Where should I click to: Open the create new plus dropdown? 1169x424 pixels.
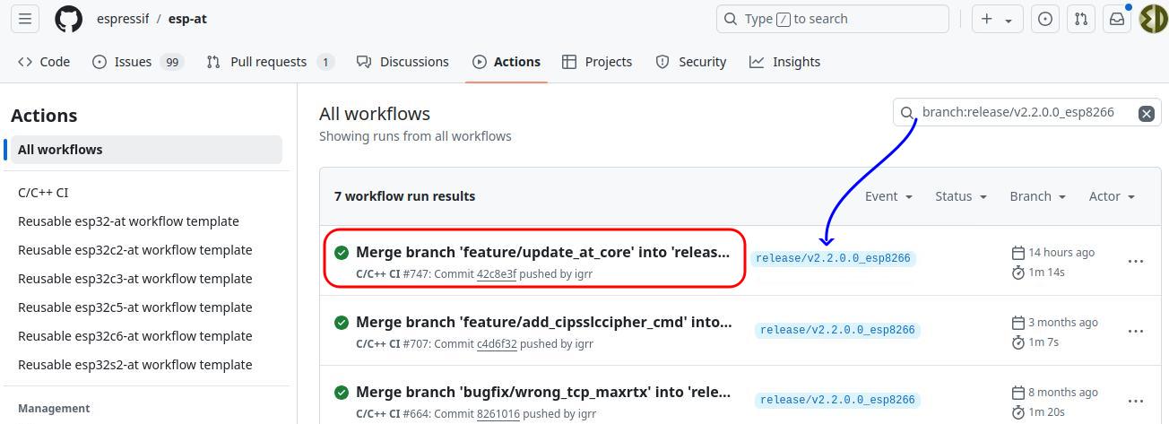pyautogui.click(x=996, y=19)
